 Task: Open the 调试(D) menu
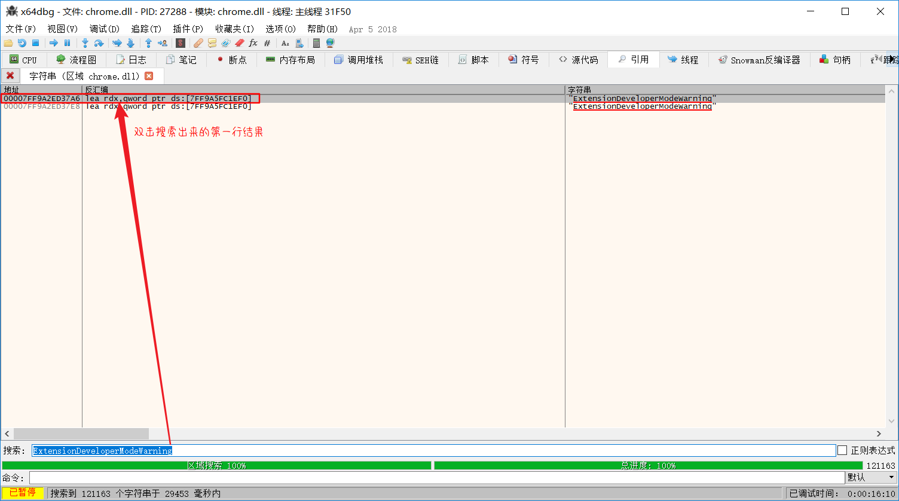(x=105, y=29)
